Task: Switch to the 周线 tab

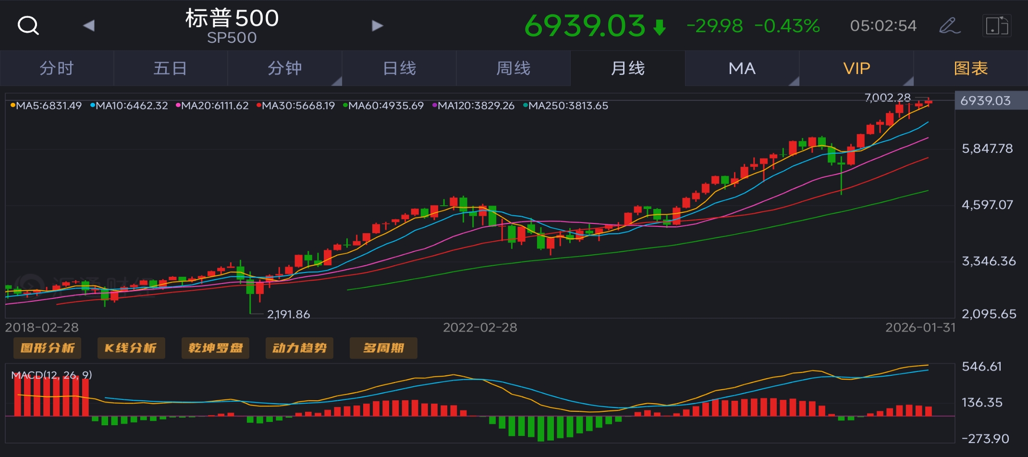Action: (x=514, y=68)
